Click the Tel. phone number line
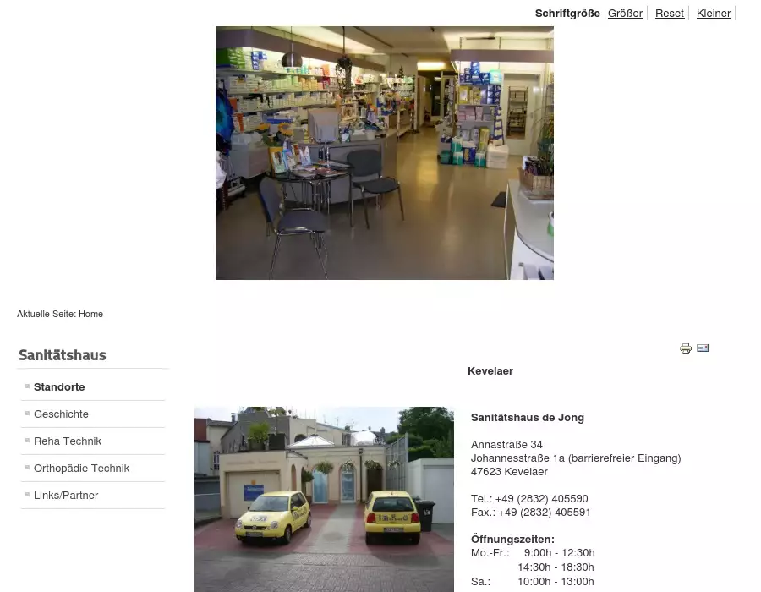This screenshot has height=592, width=761. pyautogui.click(x=528, y=499)
